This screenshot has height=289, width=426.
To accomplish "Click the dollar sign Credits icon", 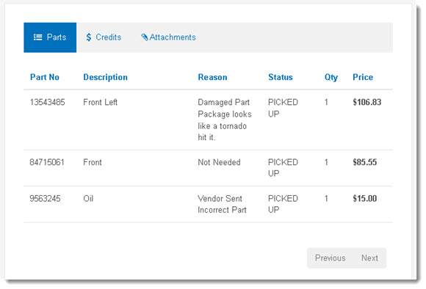I will coord(89,37).
